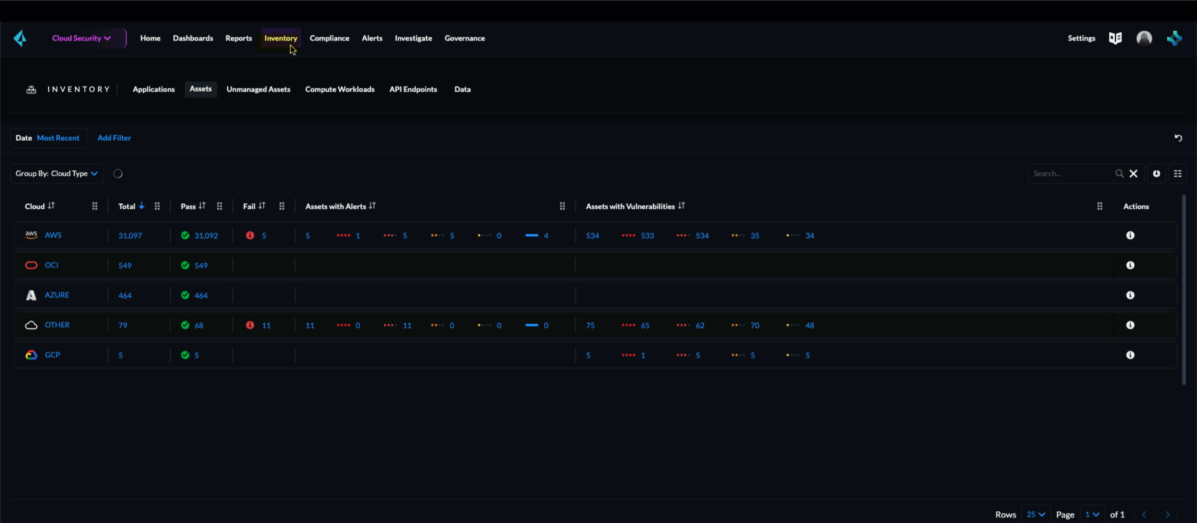Open the GCP cloud link
1197x523 pixels.
pyautogui.click(x=52, y=355)
